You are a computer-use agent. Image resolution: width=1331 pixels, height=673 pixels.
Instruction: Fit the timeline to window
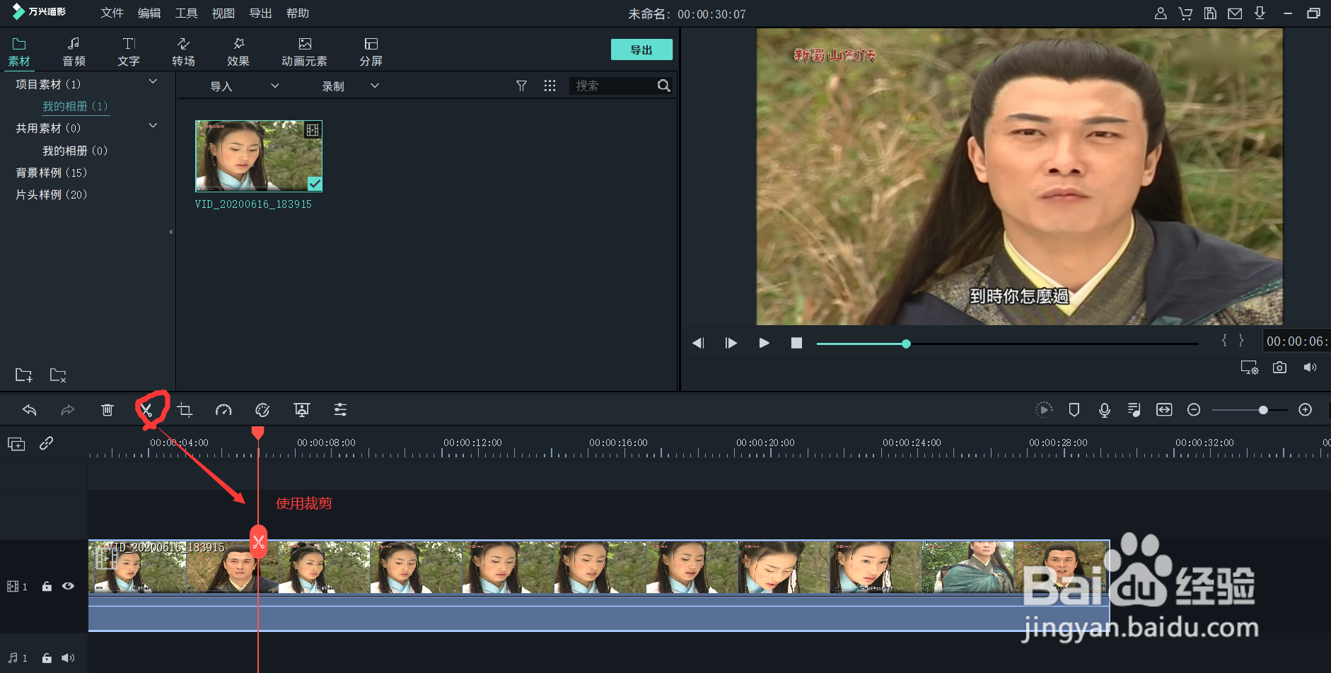(x=1164, y=410)
